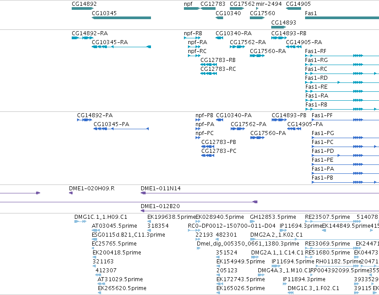Select the Fas1-RD transcript label
379x295 pixels.
(316, 78)
